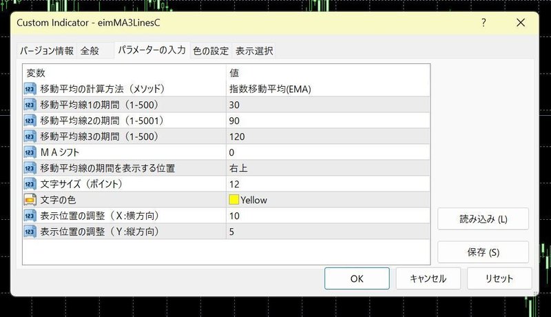Open the 右上 display position value
Image resolution: width=551 pixels, height=317 pixels.
tap(238, 168)
